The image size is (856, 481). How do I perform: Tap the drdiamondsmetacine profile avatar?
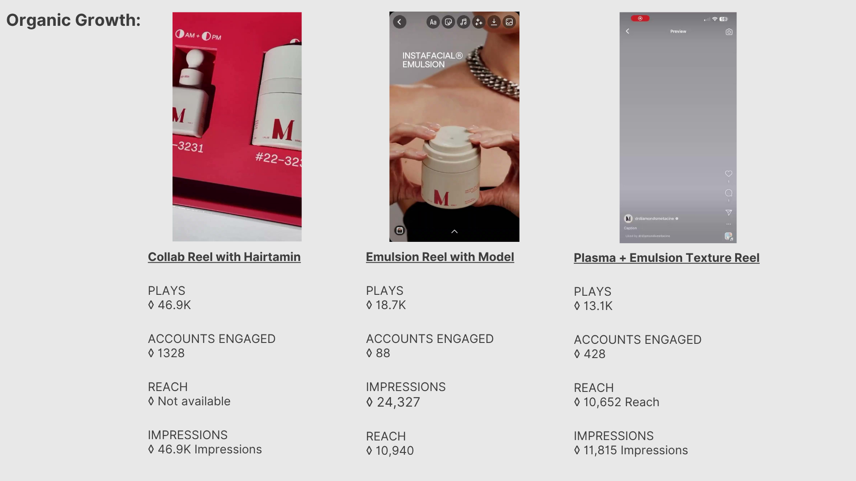[x=628, y=219]
